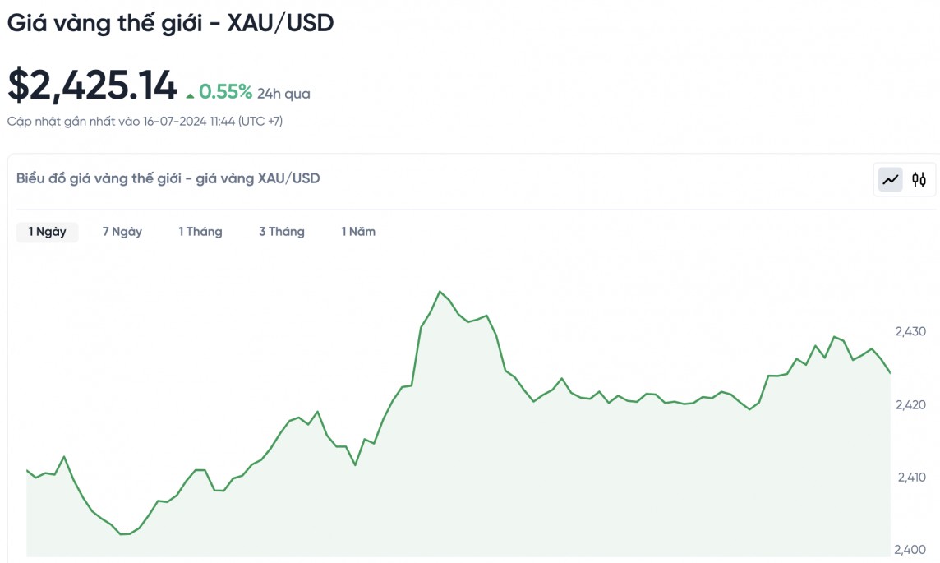Click the 2,400 price axis label
Viewport: 940px width, 563px height.
click(x=910, y=549)
